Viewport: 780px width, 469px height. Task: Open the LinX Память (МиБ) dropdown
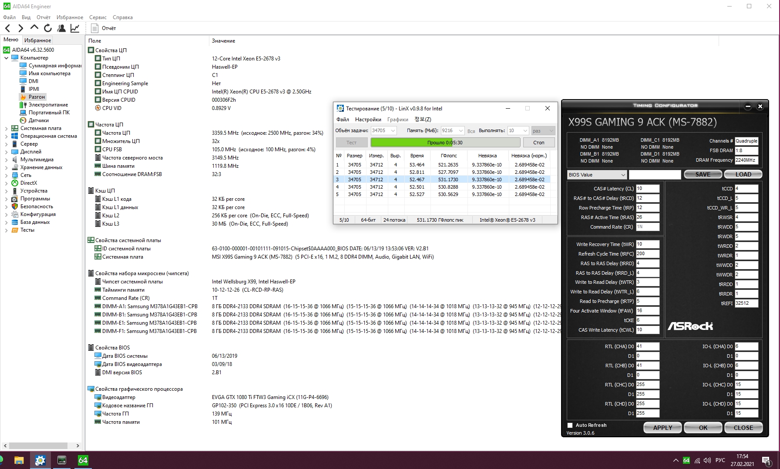point(453,130)
